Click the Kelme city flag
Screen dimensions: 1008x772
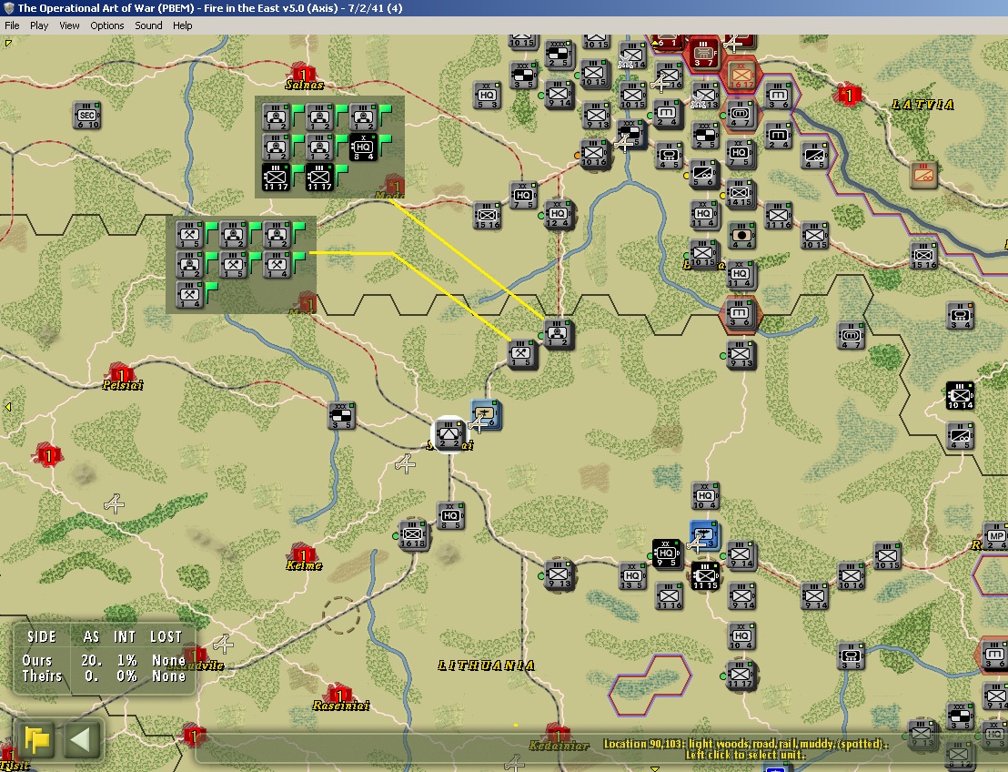click(x=302, y=554)
